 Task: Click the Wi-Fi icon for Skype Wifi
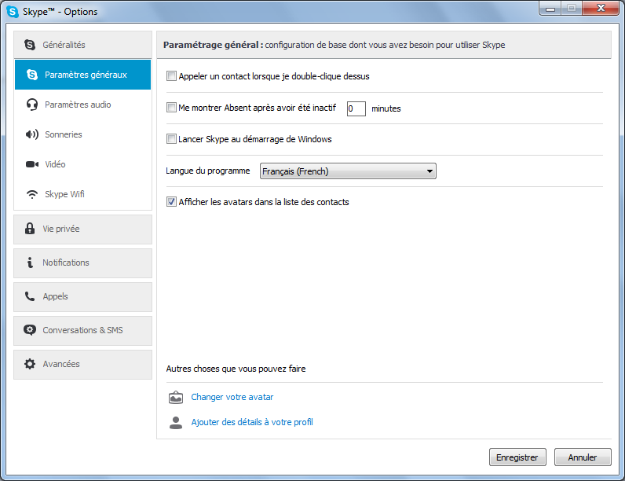[32, 194]
